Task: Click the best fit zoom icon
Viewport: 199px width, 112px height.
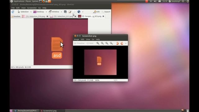Action: pyautogui.click(x=111, y=43)
